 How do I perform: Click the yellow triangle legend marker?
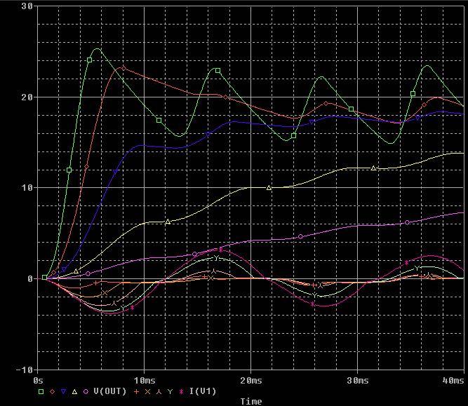click(74, 392)
